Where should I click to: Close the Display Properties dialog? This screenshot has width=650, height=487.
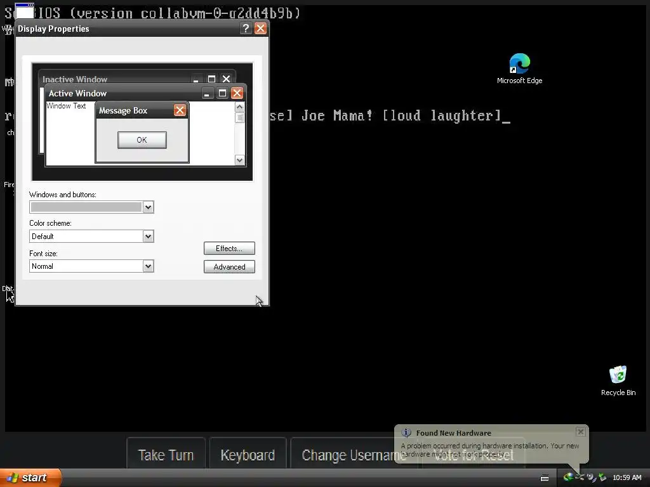point(260,28)
